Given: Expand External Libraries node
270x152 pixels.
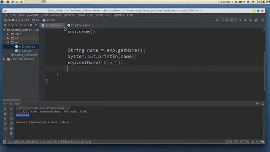Looking at the screenshot, I should (x=4, y=59).
